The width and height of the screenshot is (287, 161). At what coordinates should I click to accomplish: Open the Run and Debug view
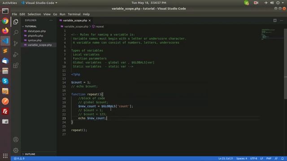click(x=16, y=55)
